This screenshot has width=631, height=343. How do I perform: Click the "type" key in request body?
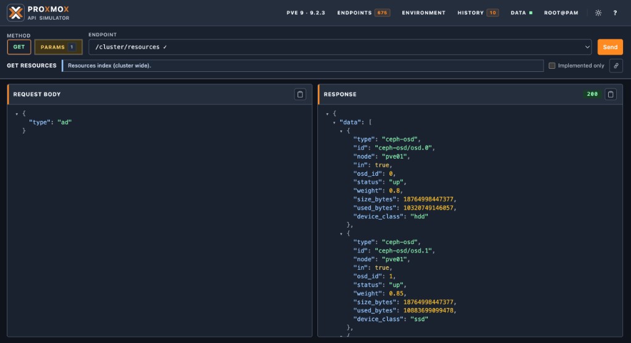pyautogui.click(x=39, y=122)
